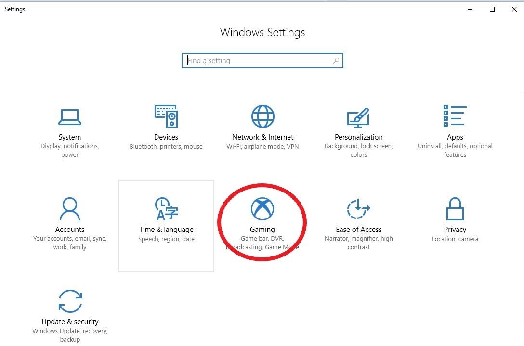Open the Gaming Xbox icon

[262, 209]
